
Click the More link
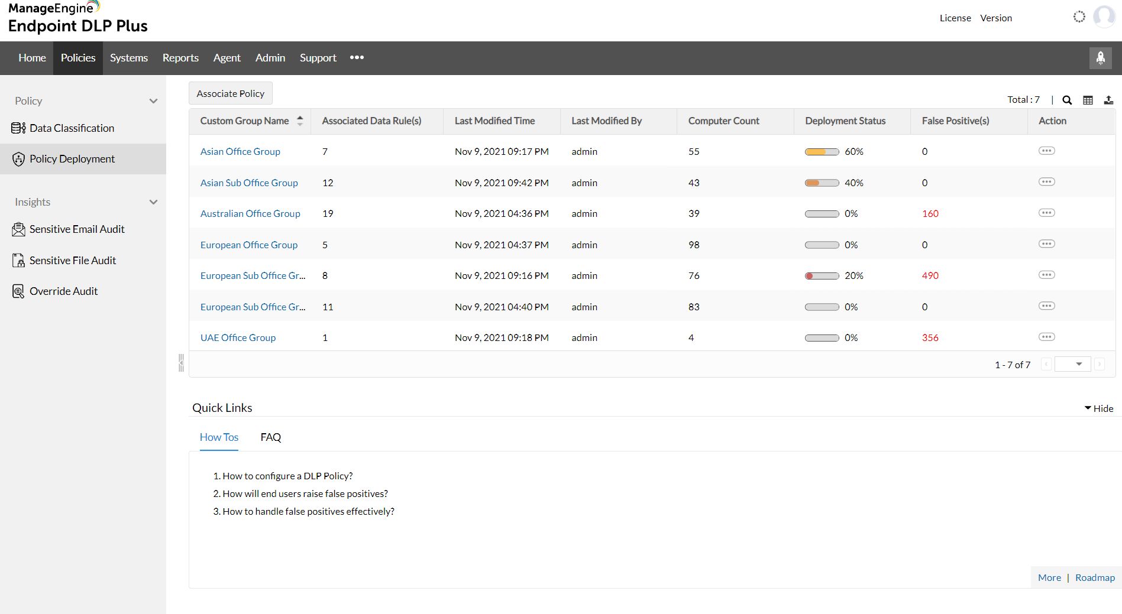click(1049, 577)
